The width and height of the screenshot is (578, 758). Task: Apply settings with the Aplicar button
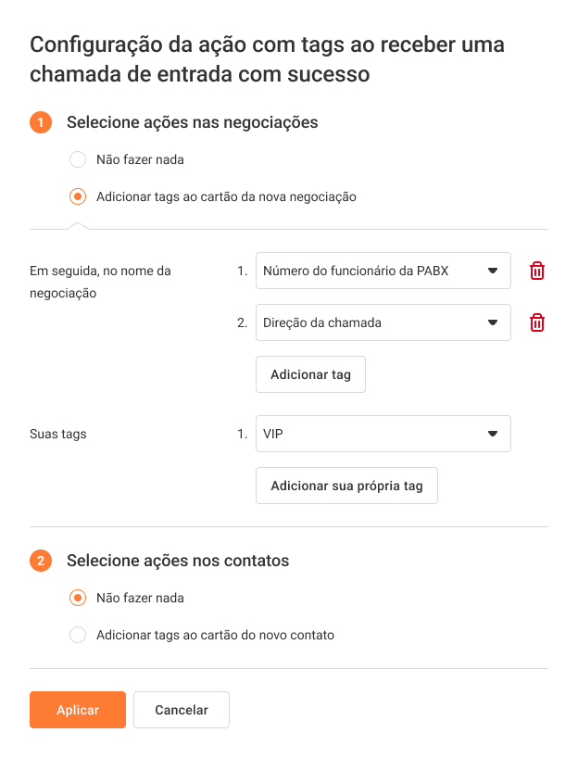[78, 710]
